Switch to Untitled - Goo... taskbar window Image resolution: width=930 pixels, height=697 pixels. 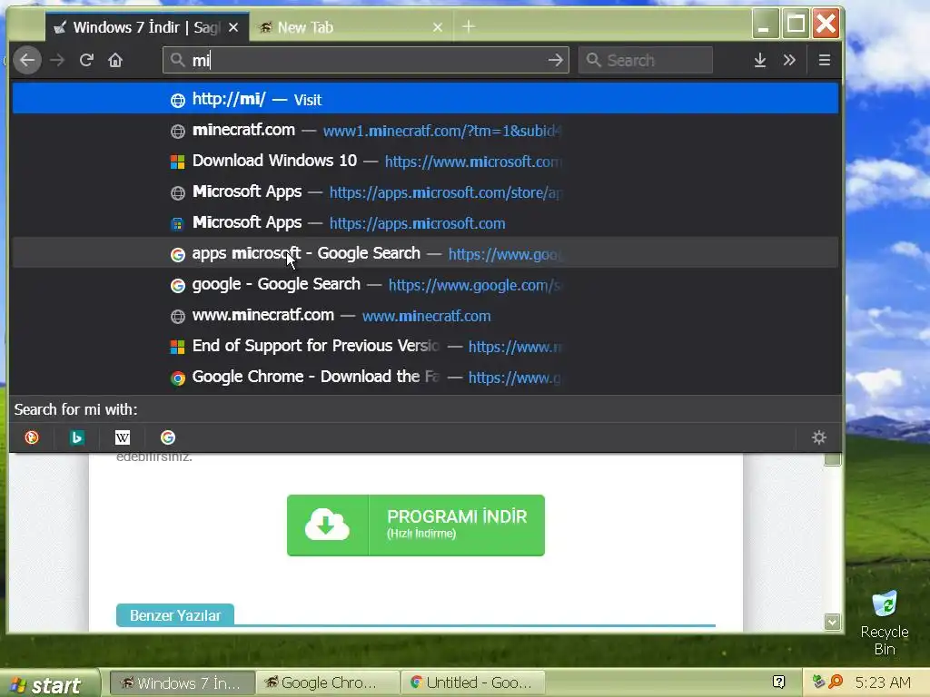[472, 682]
